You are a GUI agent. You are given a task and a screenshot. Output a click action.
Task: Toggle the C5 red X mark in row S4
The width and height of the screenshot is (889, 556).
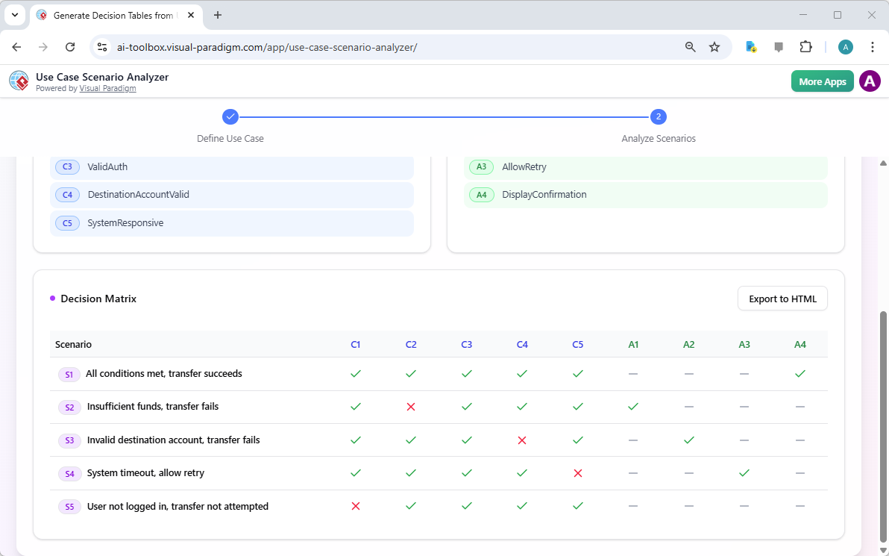coord(577,472)
